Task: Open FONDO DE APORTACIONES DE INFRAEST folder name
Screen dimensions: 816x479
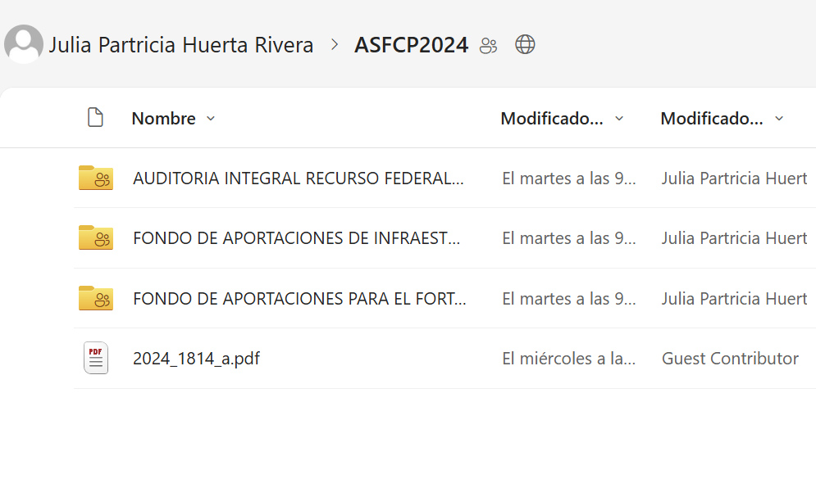Action: click(296, 238)
